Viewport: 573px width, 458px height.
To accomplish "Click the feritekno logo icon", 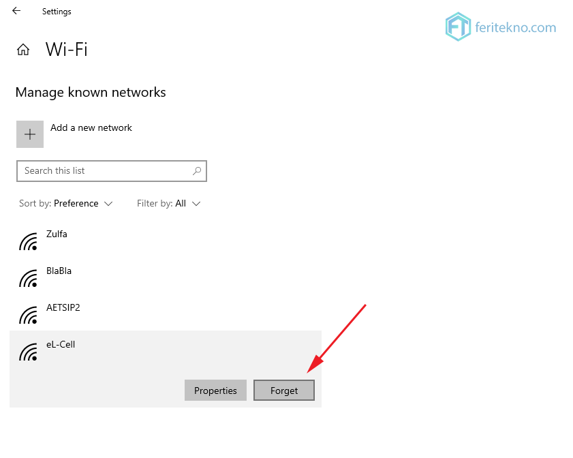I will point(458,27).
